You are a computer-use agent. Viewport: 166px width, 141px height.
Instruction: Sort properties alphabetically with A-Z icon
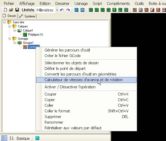coord(11,138)
